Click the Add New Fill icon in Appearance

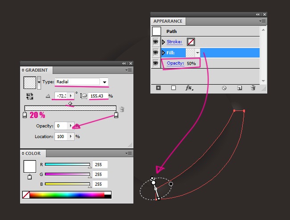174,88
